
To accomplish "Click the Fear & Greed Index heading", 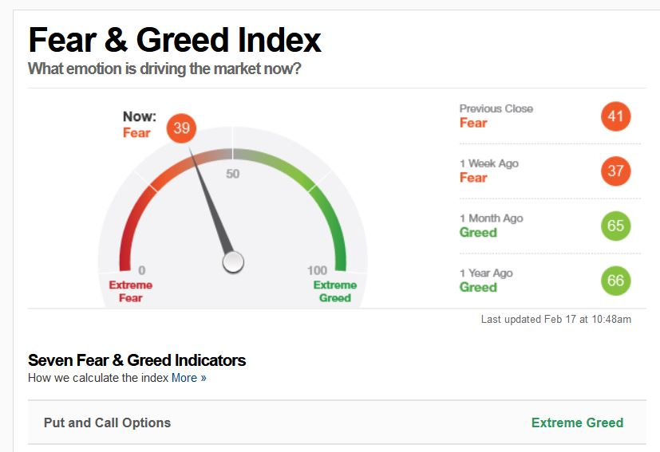I will (x=175, y=41).
